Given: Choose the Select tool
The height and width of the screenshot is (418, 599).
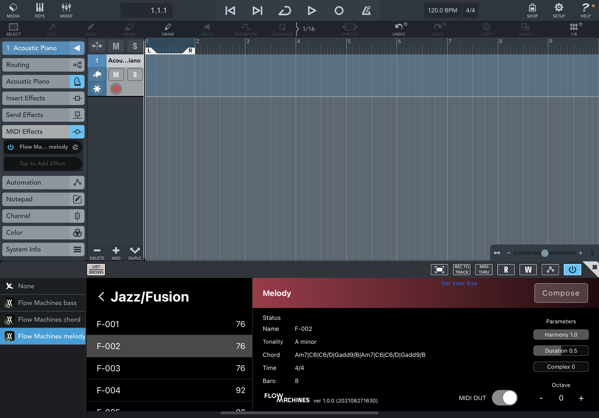Looking at the screenshot, I should coord(13,30).
